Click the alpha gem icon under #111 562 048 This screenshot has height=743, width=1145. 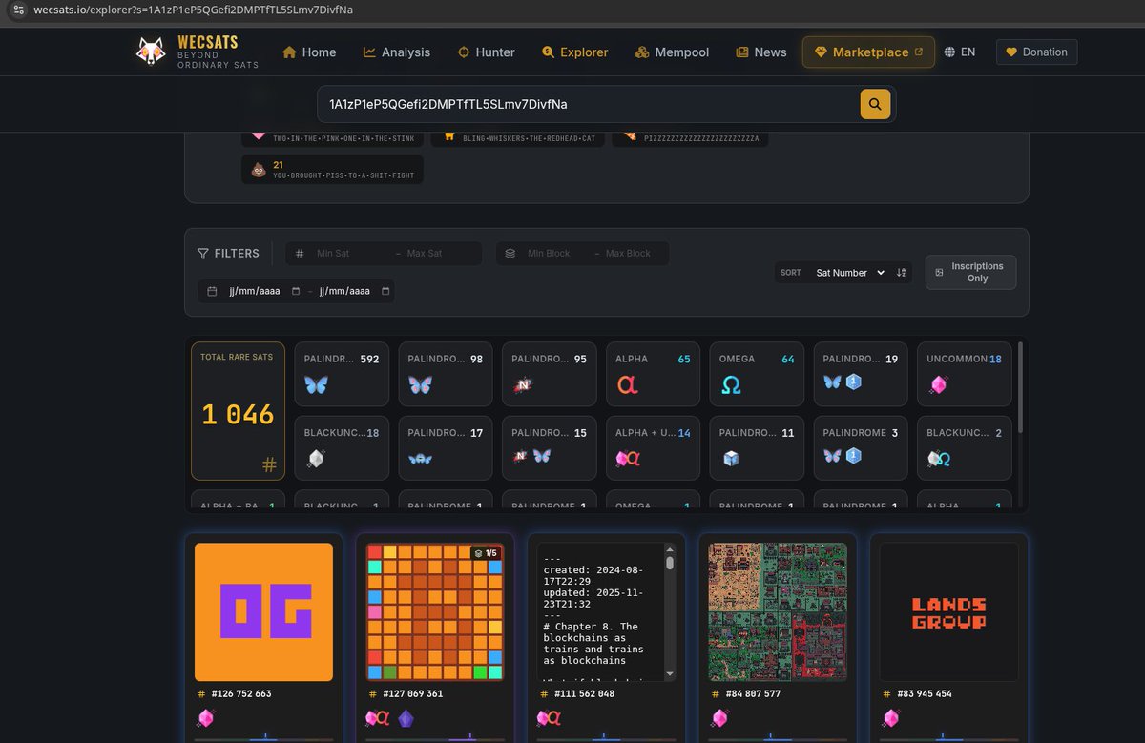(x=549, y=718)
